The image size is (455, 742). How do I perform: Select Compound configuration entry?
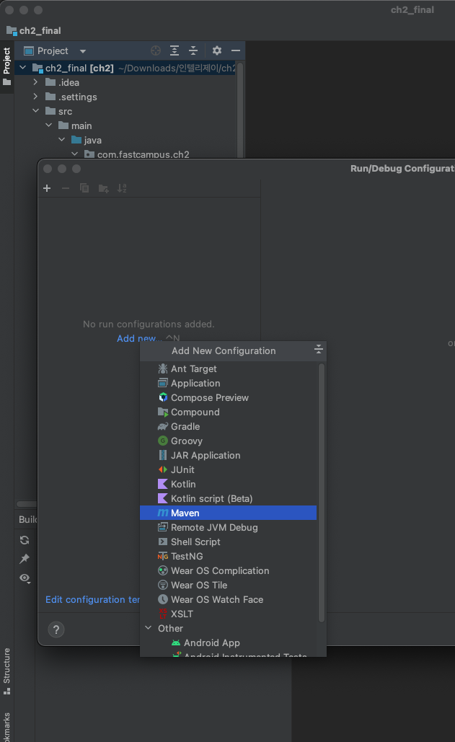[x=228, y=412]
